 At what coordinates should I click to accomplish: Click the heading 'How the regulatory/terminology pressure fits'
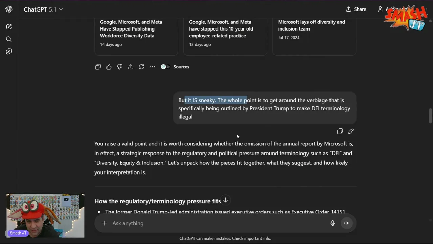pyautogui.click(x=157, y=201)
